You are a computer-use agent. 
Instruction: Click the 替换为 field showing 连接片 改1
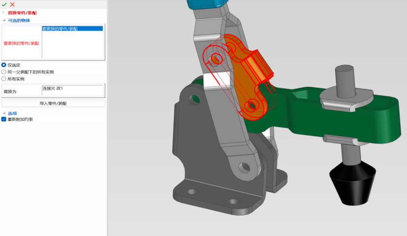coord(72,88)
